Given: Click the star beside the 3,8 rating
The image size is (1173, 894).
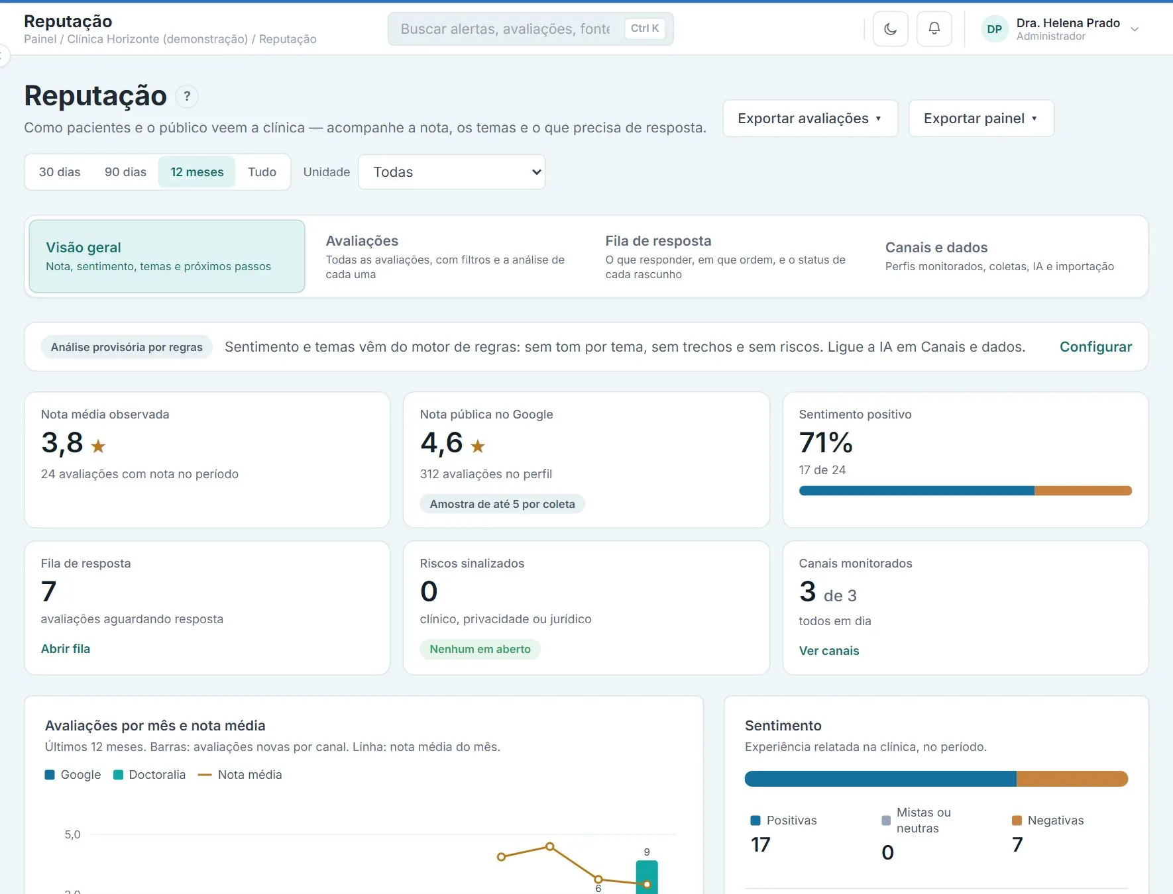Looking at the screenshot, I should tap(98, 446).
